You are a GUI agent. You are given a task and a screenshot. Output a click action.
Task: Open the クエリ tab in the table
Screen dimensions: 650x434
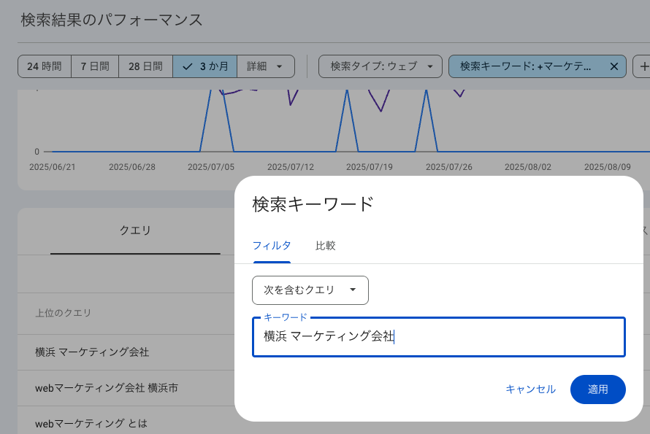[135, 230]
